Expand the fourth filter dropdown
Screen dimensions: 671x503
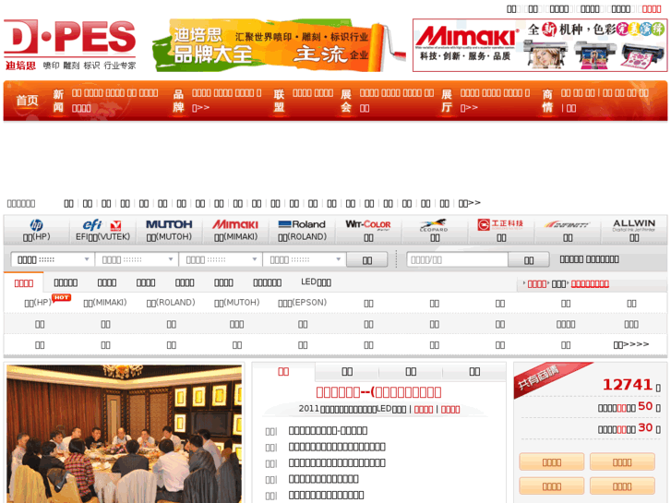304,259
